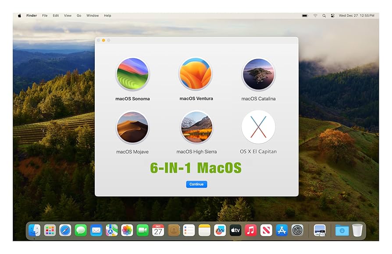This screenshot has height=254, width=392.
Task: Click the Continue button
Action: [x=196, y=184]
